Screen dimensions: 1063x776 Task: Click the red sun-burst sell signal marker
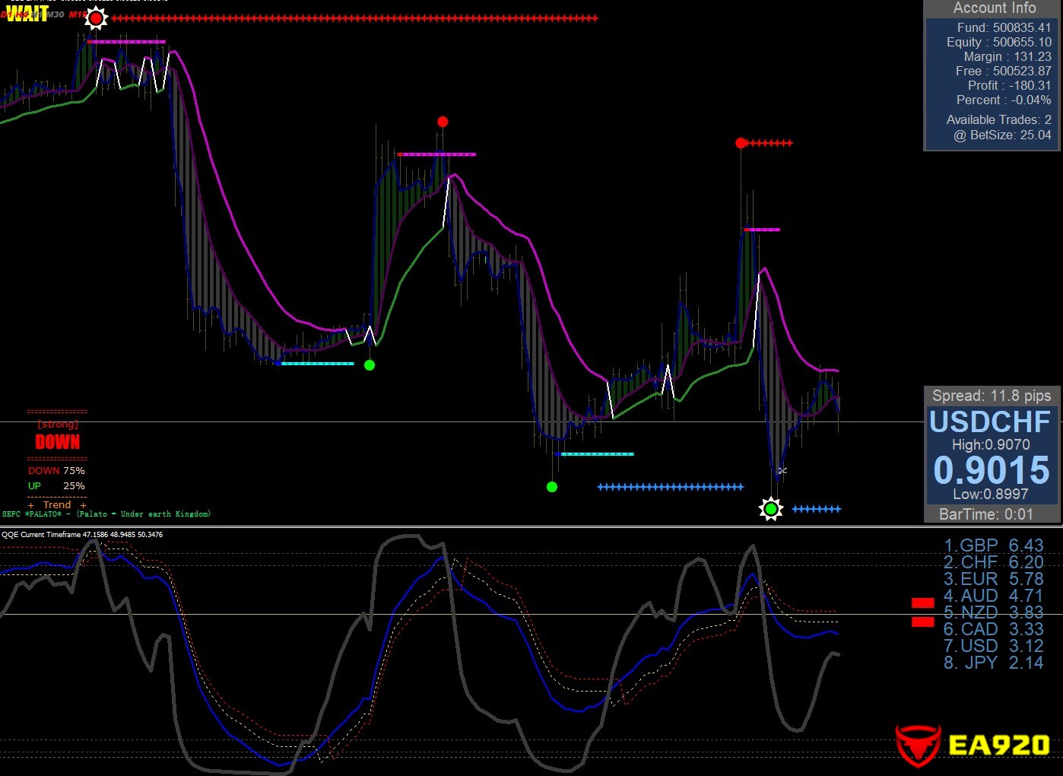96,17
